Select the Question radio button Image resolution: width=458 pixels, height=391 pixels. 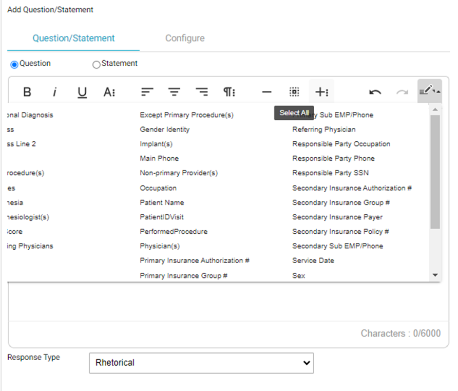click(x=14, y=65)
